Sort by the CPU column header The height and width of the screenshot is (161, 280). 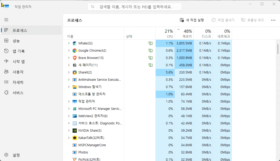[x=165, y=33]
